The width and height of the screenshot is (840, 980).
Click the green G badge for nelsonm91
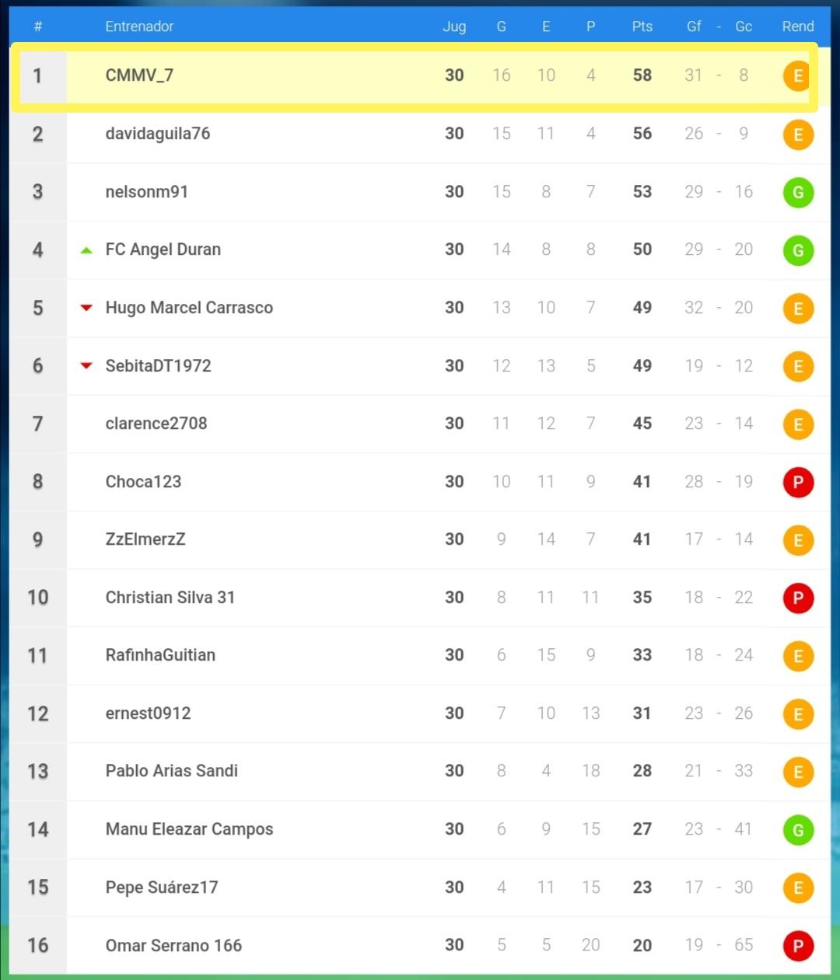pos(798,193)
